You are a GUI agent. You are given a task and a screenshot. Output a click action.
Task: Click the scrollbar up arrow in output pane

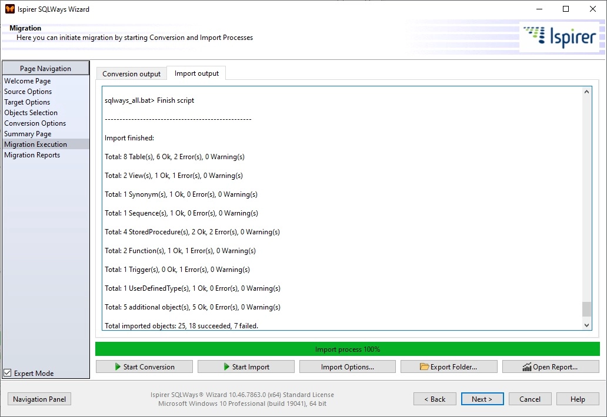pyautogui.click(x=586, y=91)
